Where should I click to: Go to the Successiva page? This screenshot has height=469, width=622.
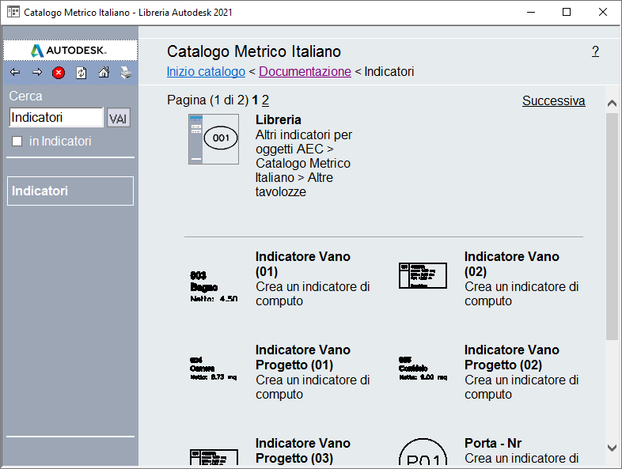click(553, 101)
